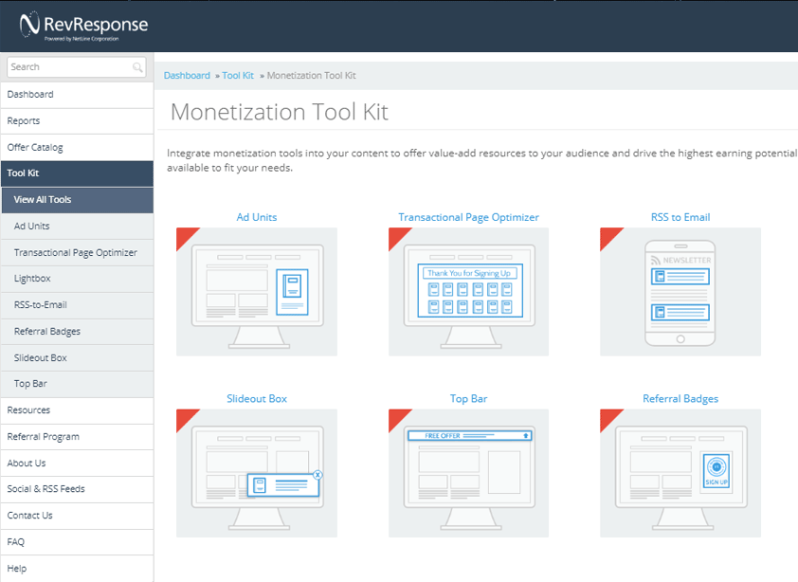
Task: Navigate to Dashboard via breadcrumb
Action: click(x=187, y=75)
